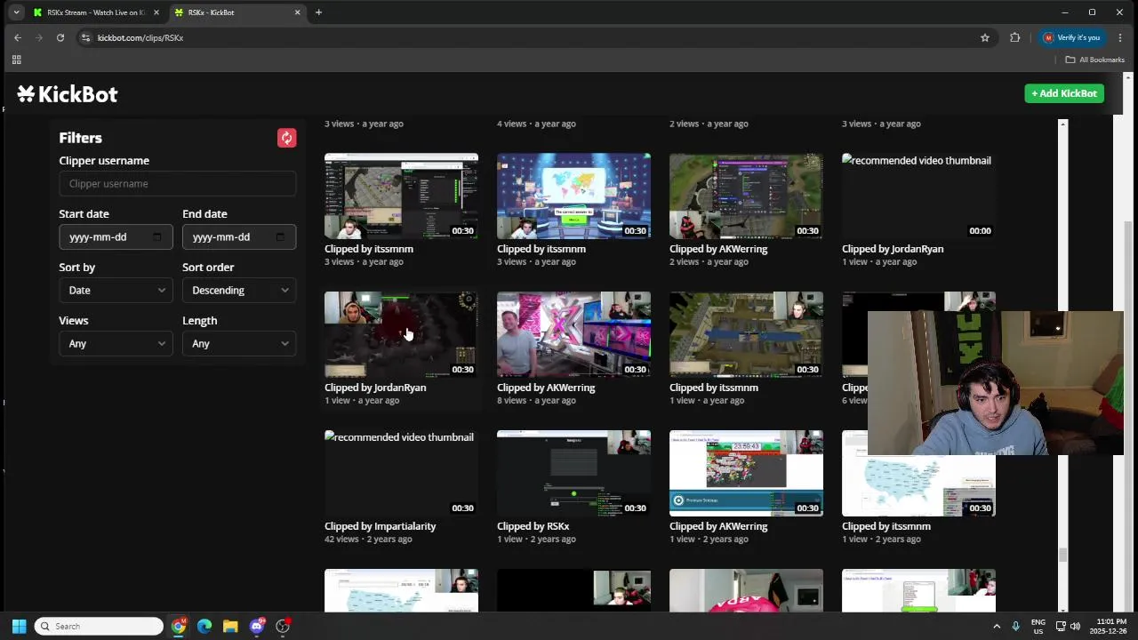Bookmark this page with the star icon
This screenshot has width=1138, height=640.
985,37
